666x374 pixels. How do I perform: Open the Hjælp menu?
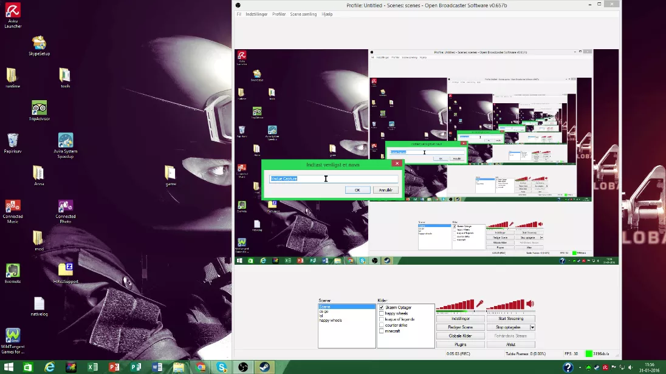tap(327, 15)
